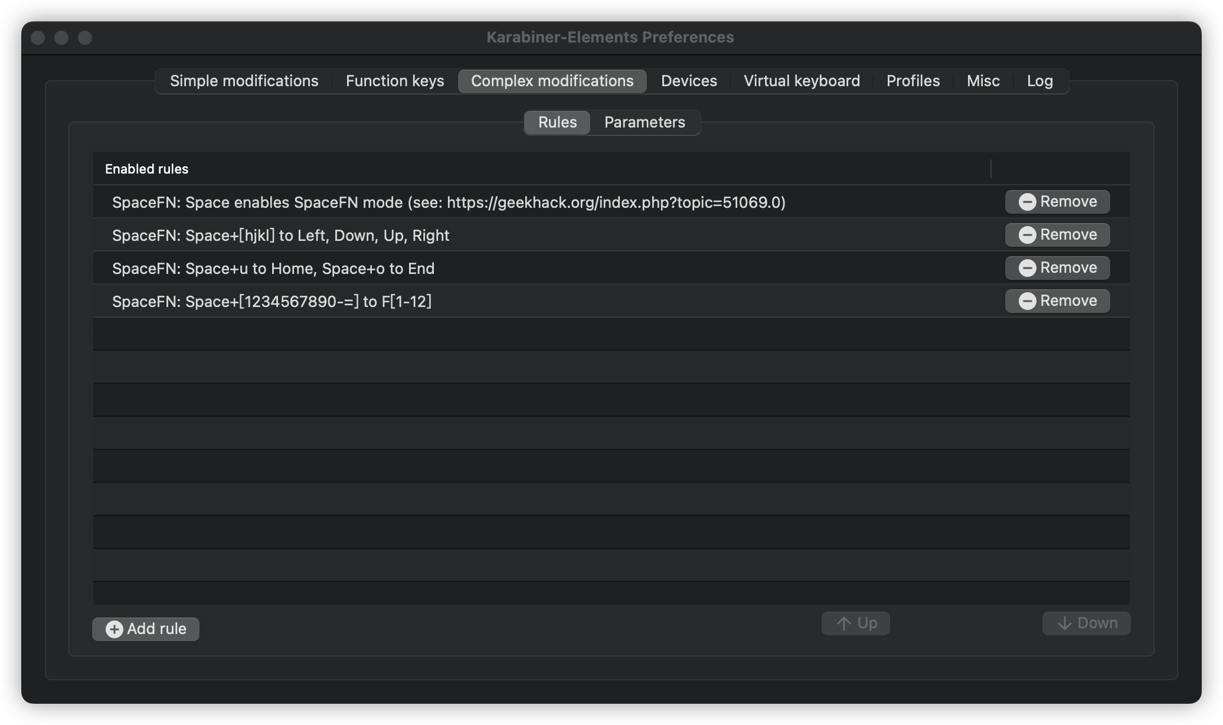Select the Complex modifications tab
This screenshot has height=725, width=1223.
click(x=552, y=81)
